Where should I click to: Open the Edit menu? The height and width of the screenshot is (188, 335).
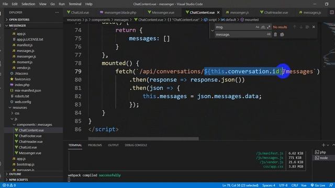(x=15, y=4)
